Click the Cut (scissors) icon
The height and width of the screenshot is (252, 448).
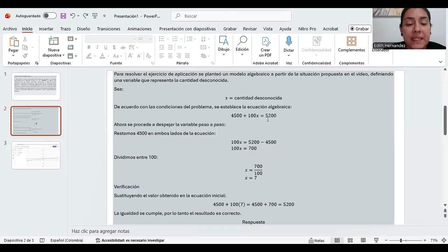(25, 39)
